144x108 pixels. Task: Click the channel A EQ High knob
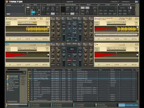click(x=58, y=26)
